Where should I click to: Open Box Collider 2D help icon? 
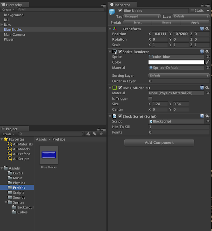202,88
